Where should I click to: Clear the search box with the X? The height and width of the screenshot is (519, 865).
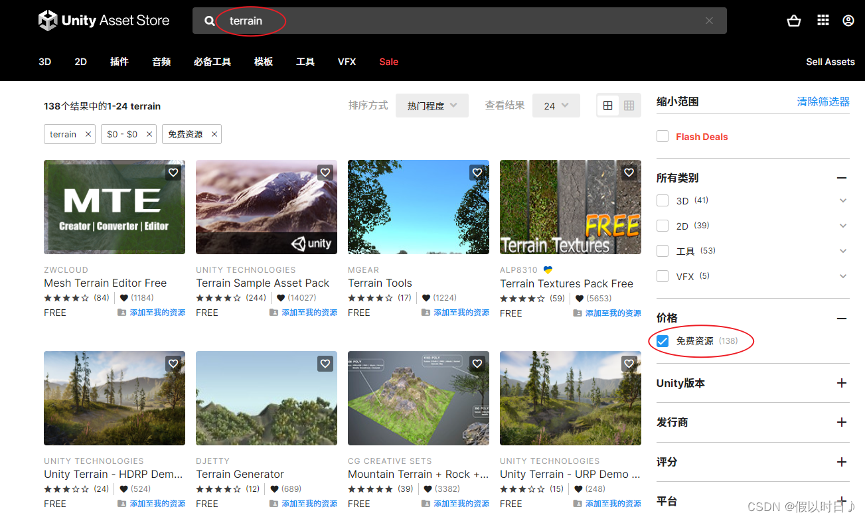[x=709, y=21]
